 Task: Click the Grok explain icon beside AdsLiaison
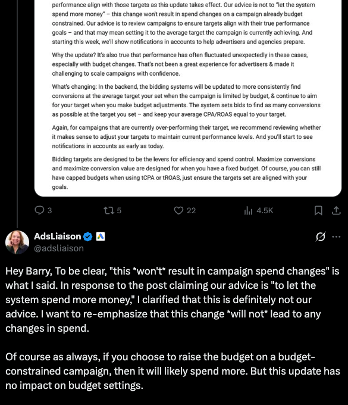321,236
